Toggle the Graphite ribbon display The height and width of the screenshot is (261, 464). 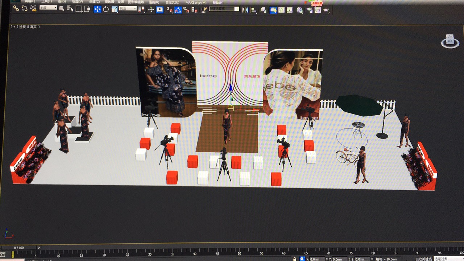point(273,10)
